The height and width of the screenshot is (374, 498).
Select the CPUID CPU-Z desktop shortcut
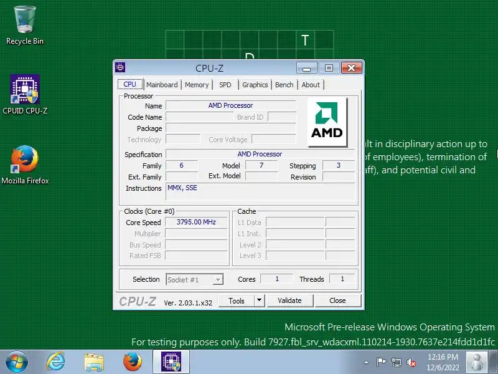tap(25, 95)
